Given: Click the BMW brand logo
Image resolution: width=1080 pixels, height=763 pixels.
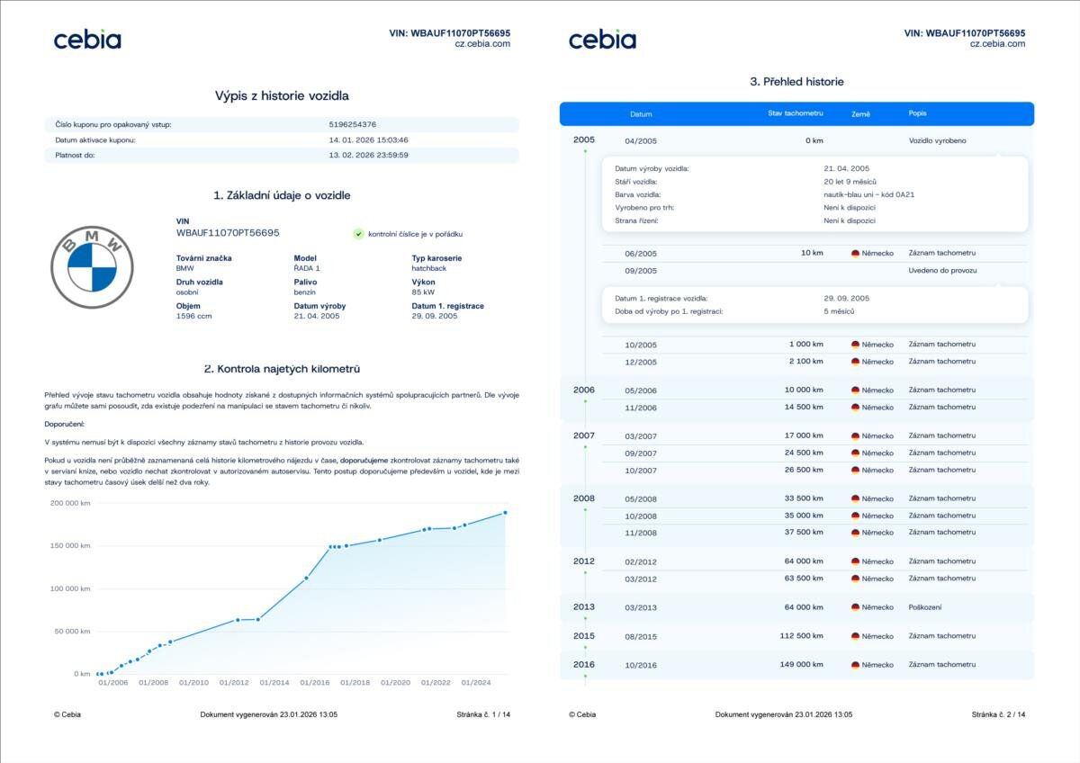Looking at the screenshot, I should (92, 267).
